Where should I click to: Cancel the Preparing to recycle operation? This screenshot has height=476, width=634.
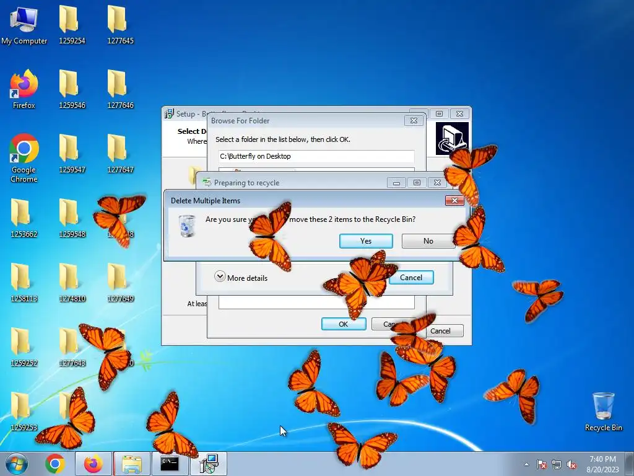click(x=411, y=277)
